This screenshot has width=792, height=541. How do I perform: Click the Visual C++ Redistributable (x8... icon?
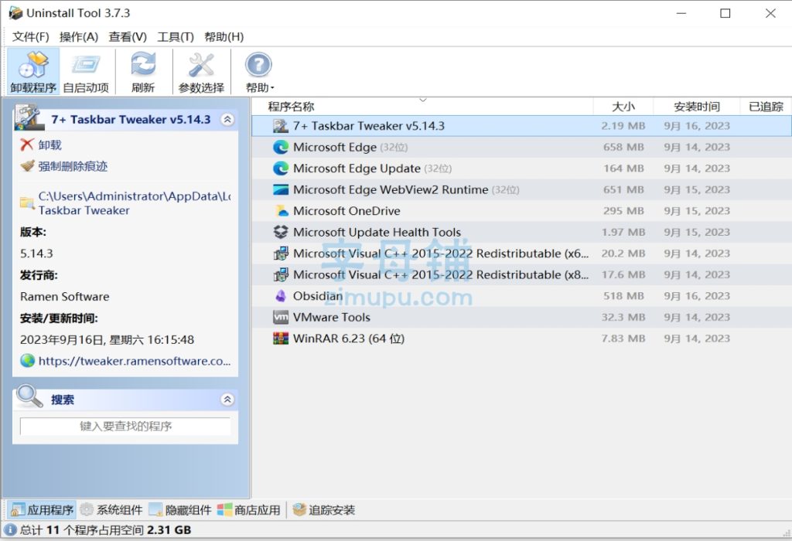[280, 274]
